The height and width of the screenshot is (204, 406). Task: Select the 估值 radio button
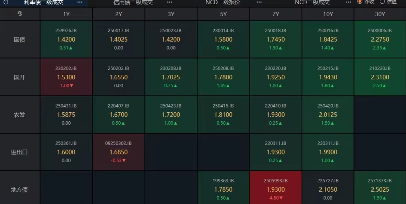(x=382, y=2)
